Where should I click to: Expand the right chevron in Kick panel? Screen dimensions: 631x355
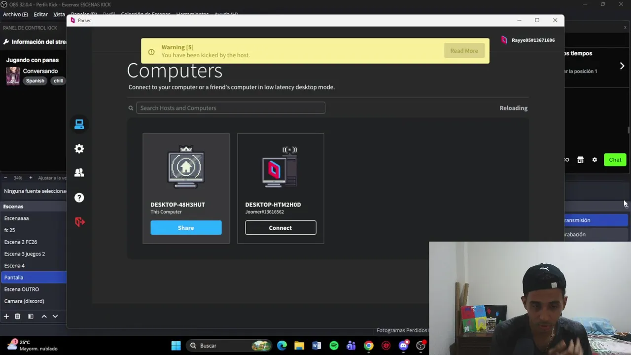tap(622, 66)
